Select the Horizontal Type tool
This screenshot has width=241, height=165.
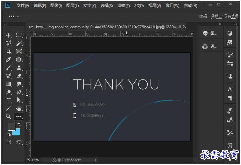9,100
